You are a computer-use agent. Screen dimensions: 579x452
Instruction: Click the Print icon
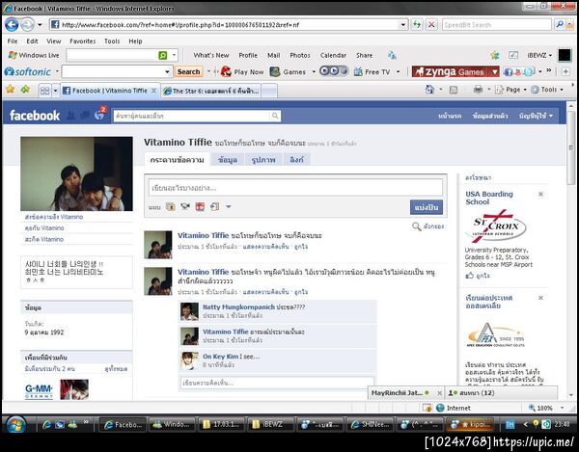[x=479, y=90]
